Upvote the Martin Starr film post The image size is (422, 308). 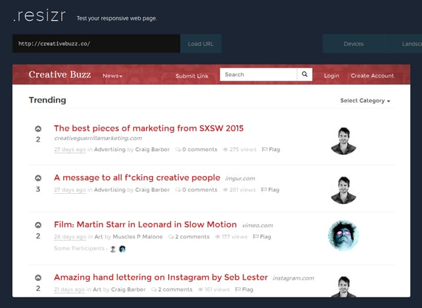[38, 225]
